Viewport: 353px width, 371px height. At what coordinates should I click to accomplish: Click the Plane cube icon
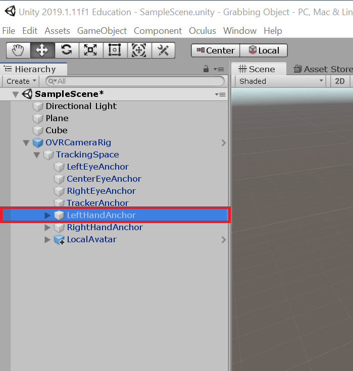pos(38,119)
